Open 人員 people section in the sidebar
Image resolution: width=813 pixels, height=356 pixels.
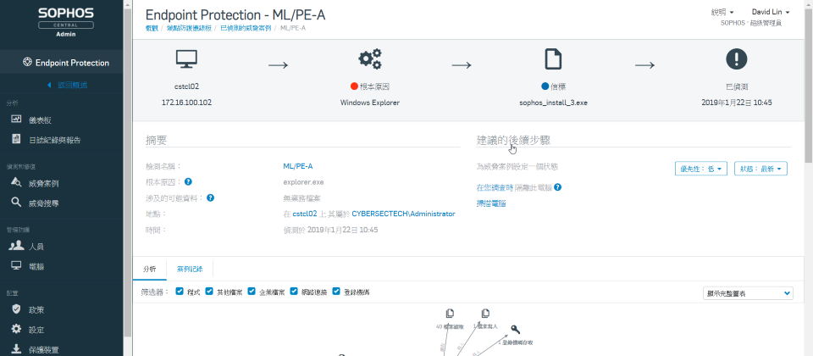click(36, 247)
